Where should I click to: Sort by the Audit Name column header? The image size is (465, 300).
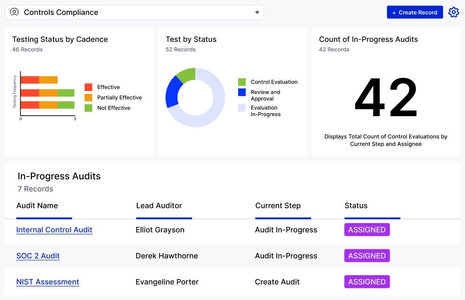pos(37,206)
